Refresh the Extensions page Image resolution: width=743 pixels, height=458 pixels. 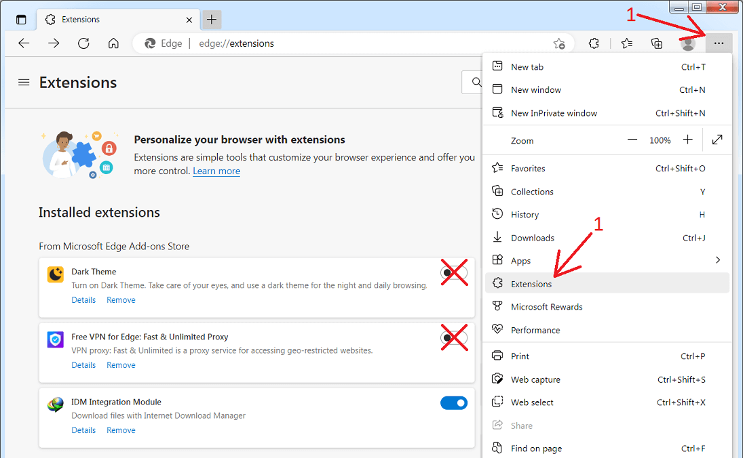83,43
